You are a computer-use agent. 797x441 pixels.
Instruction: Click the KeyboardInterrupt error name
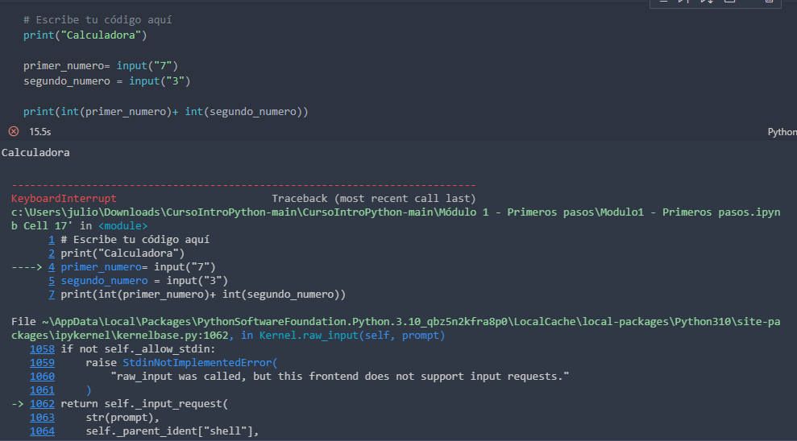[64, 199]
